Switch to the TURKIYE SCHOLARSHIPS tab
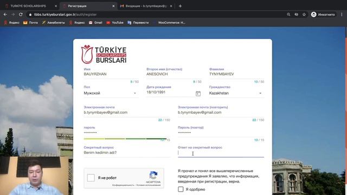The height and width of the screenshot is (195, 347). [x=28, y=6]
